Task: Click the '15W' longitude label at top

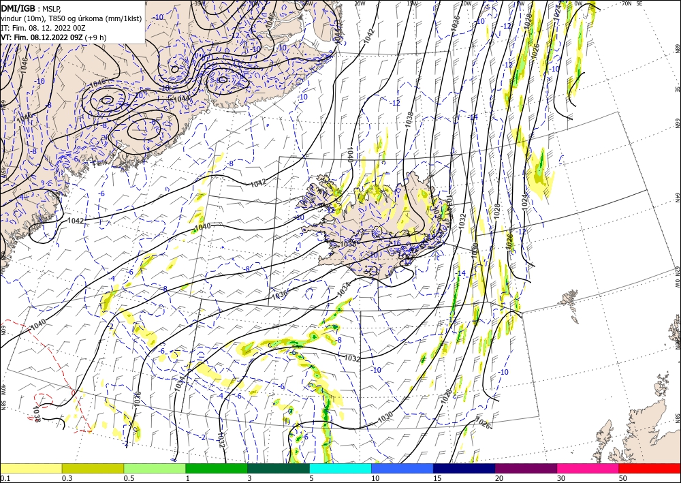Action: [x=413, y=3]
